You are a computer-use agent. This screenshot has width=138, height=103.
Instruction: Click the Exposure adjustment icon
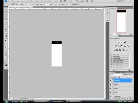click(x=125, y=42)
